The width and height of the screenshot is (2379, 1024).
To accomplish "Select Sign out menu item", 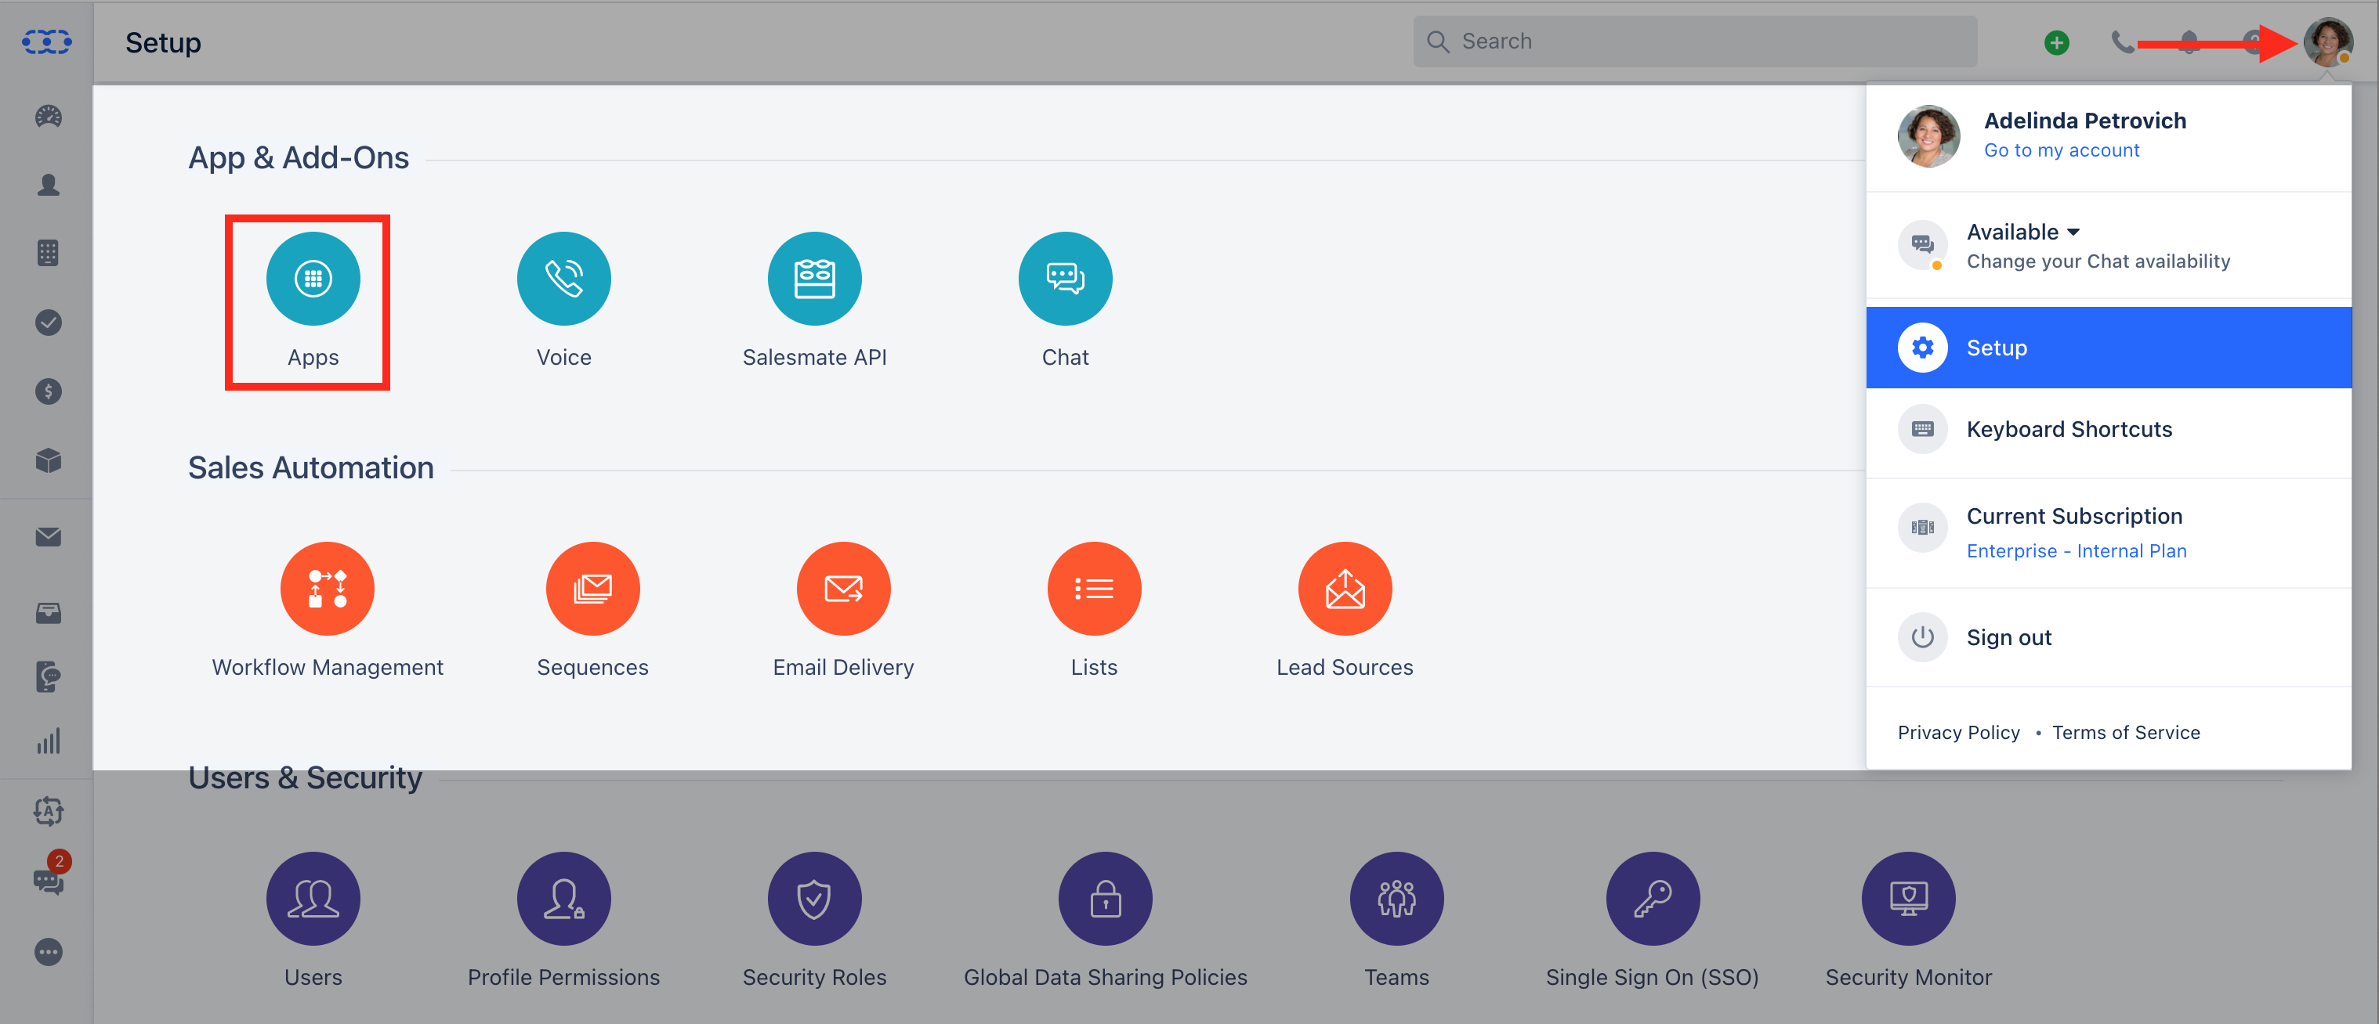I will tap(2109, 637).
